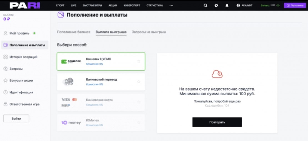Open notifications bell icon
Viewport: 308px width, 141px height.
[x=227, y=5]
